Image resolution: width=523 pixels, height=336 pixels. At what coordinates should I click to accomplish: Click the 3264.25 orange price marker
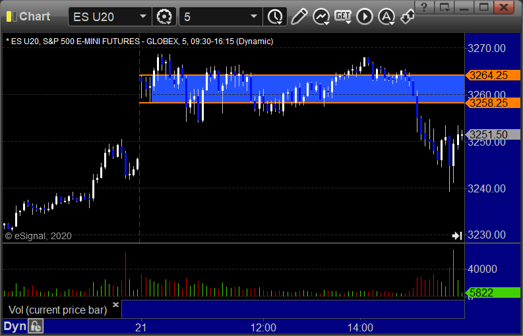pos(493,75)
